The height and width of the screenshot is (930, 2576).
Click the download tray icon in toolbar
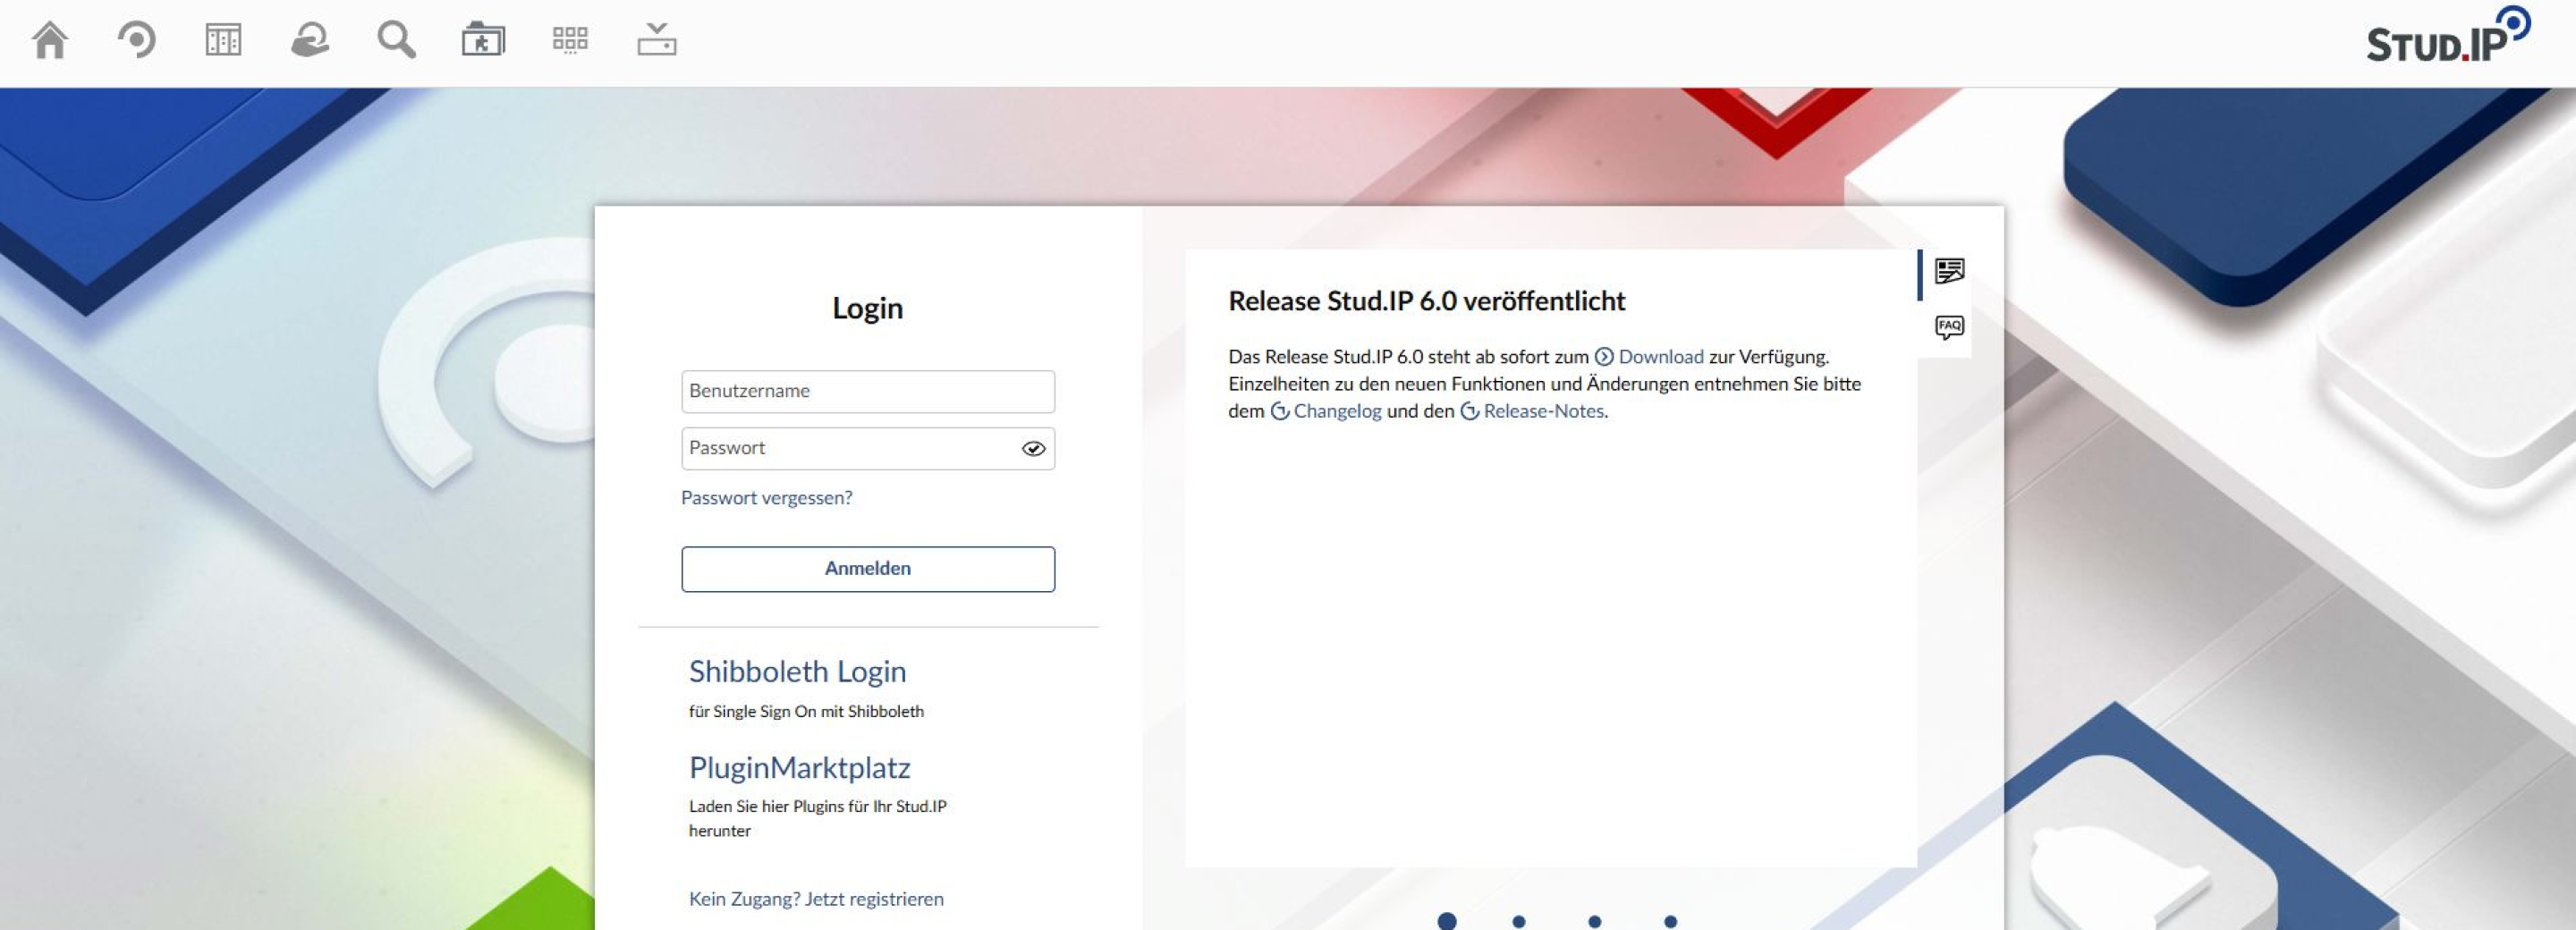(x=657, y=40)
